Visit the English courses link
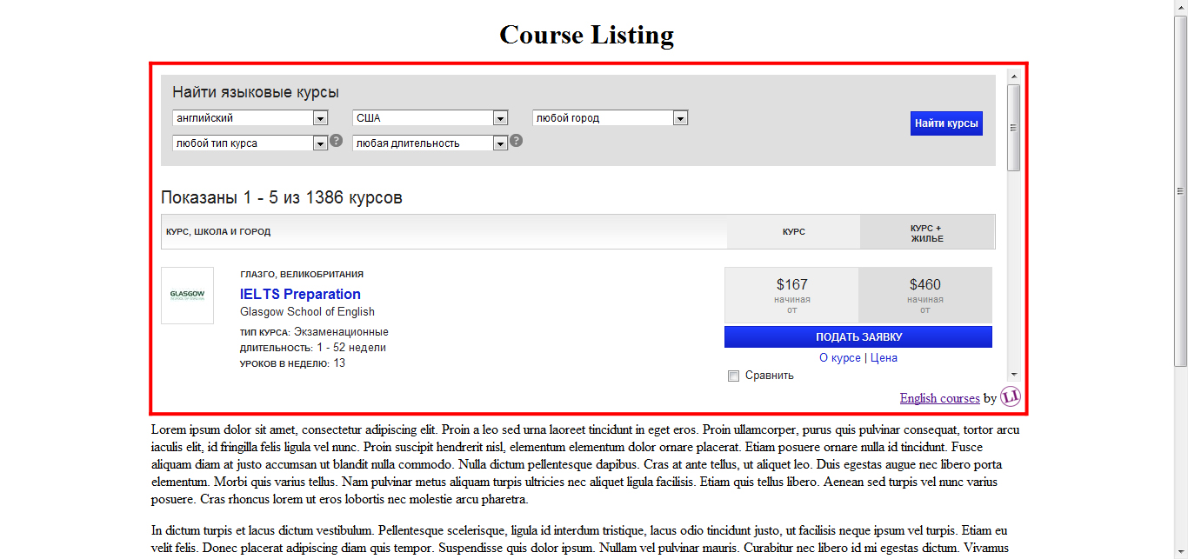 [x=939, y=398]
